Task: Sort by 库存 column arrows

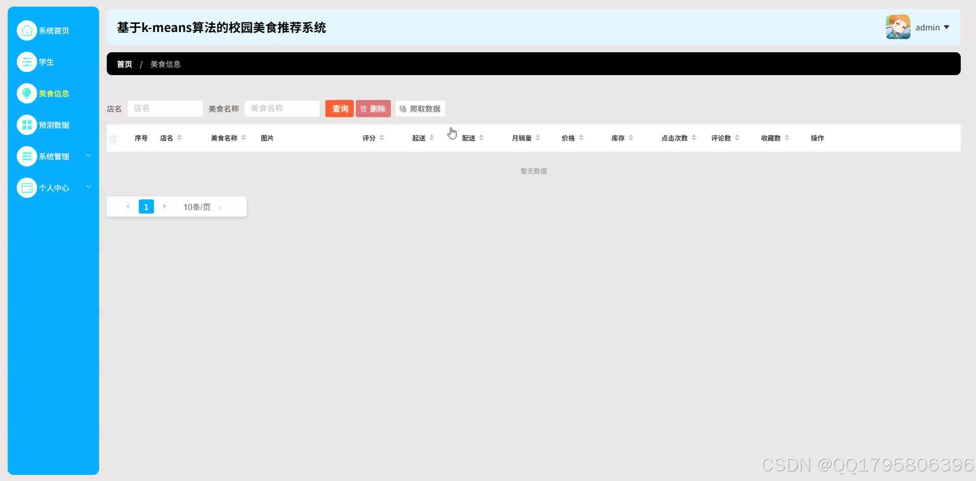Action: click(x=631, y=138)
